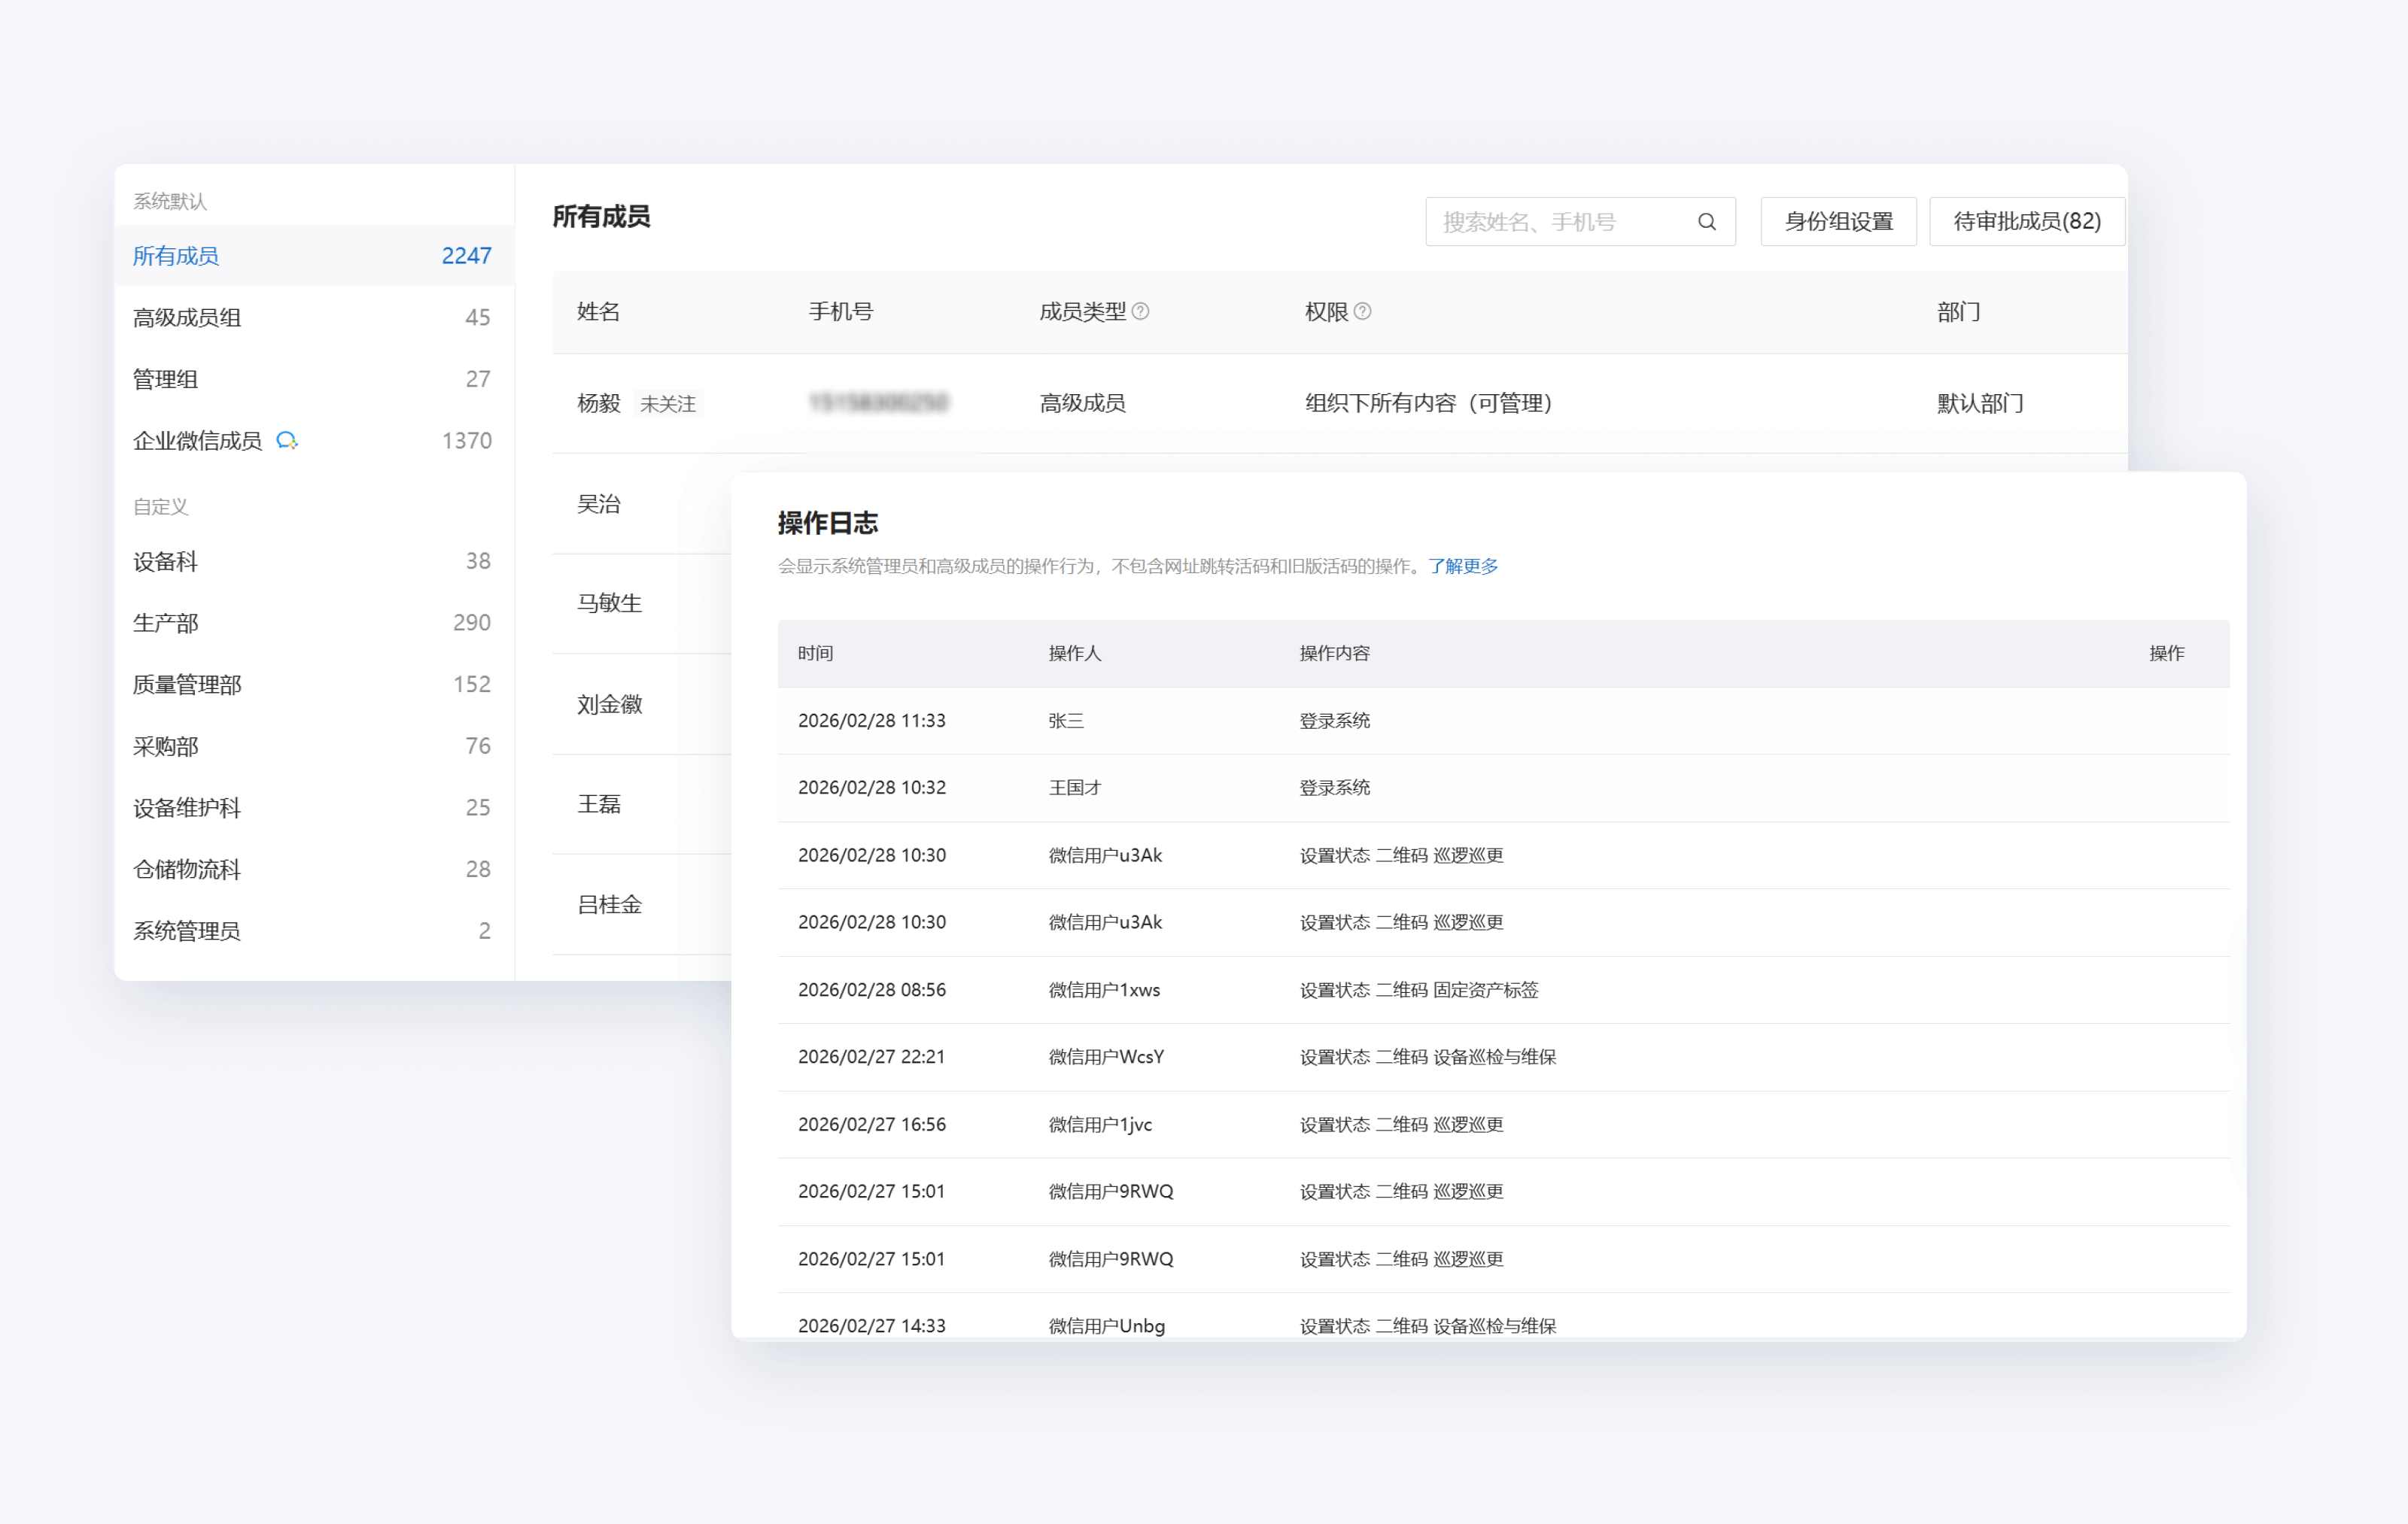Screen dimensions: 2408x1524
Task: Open 设备科 custom group
Action: click(x=166, y=562)
